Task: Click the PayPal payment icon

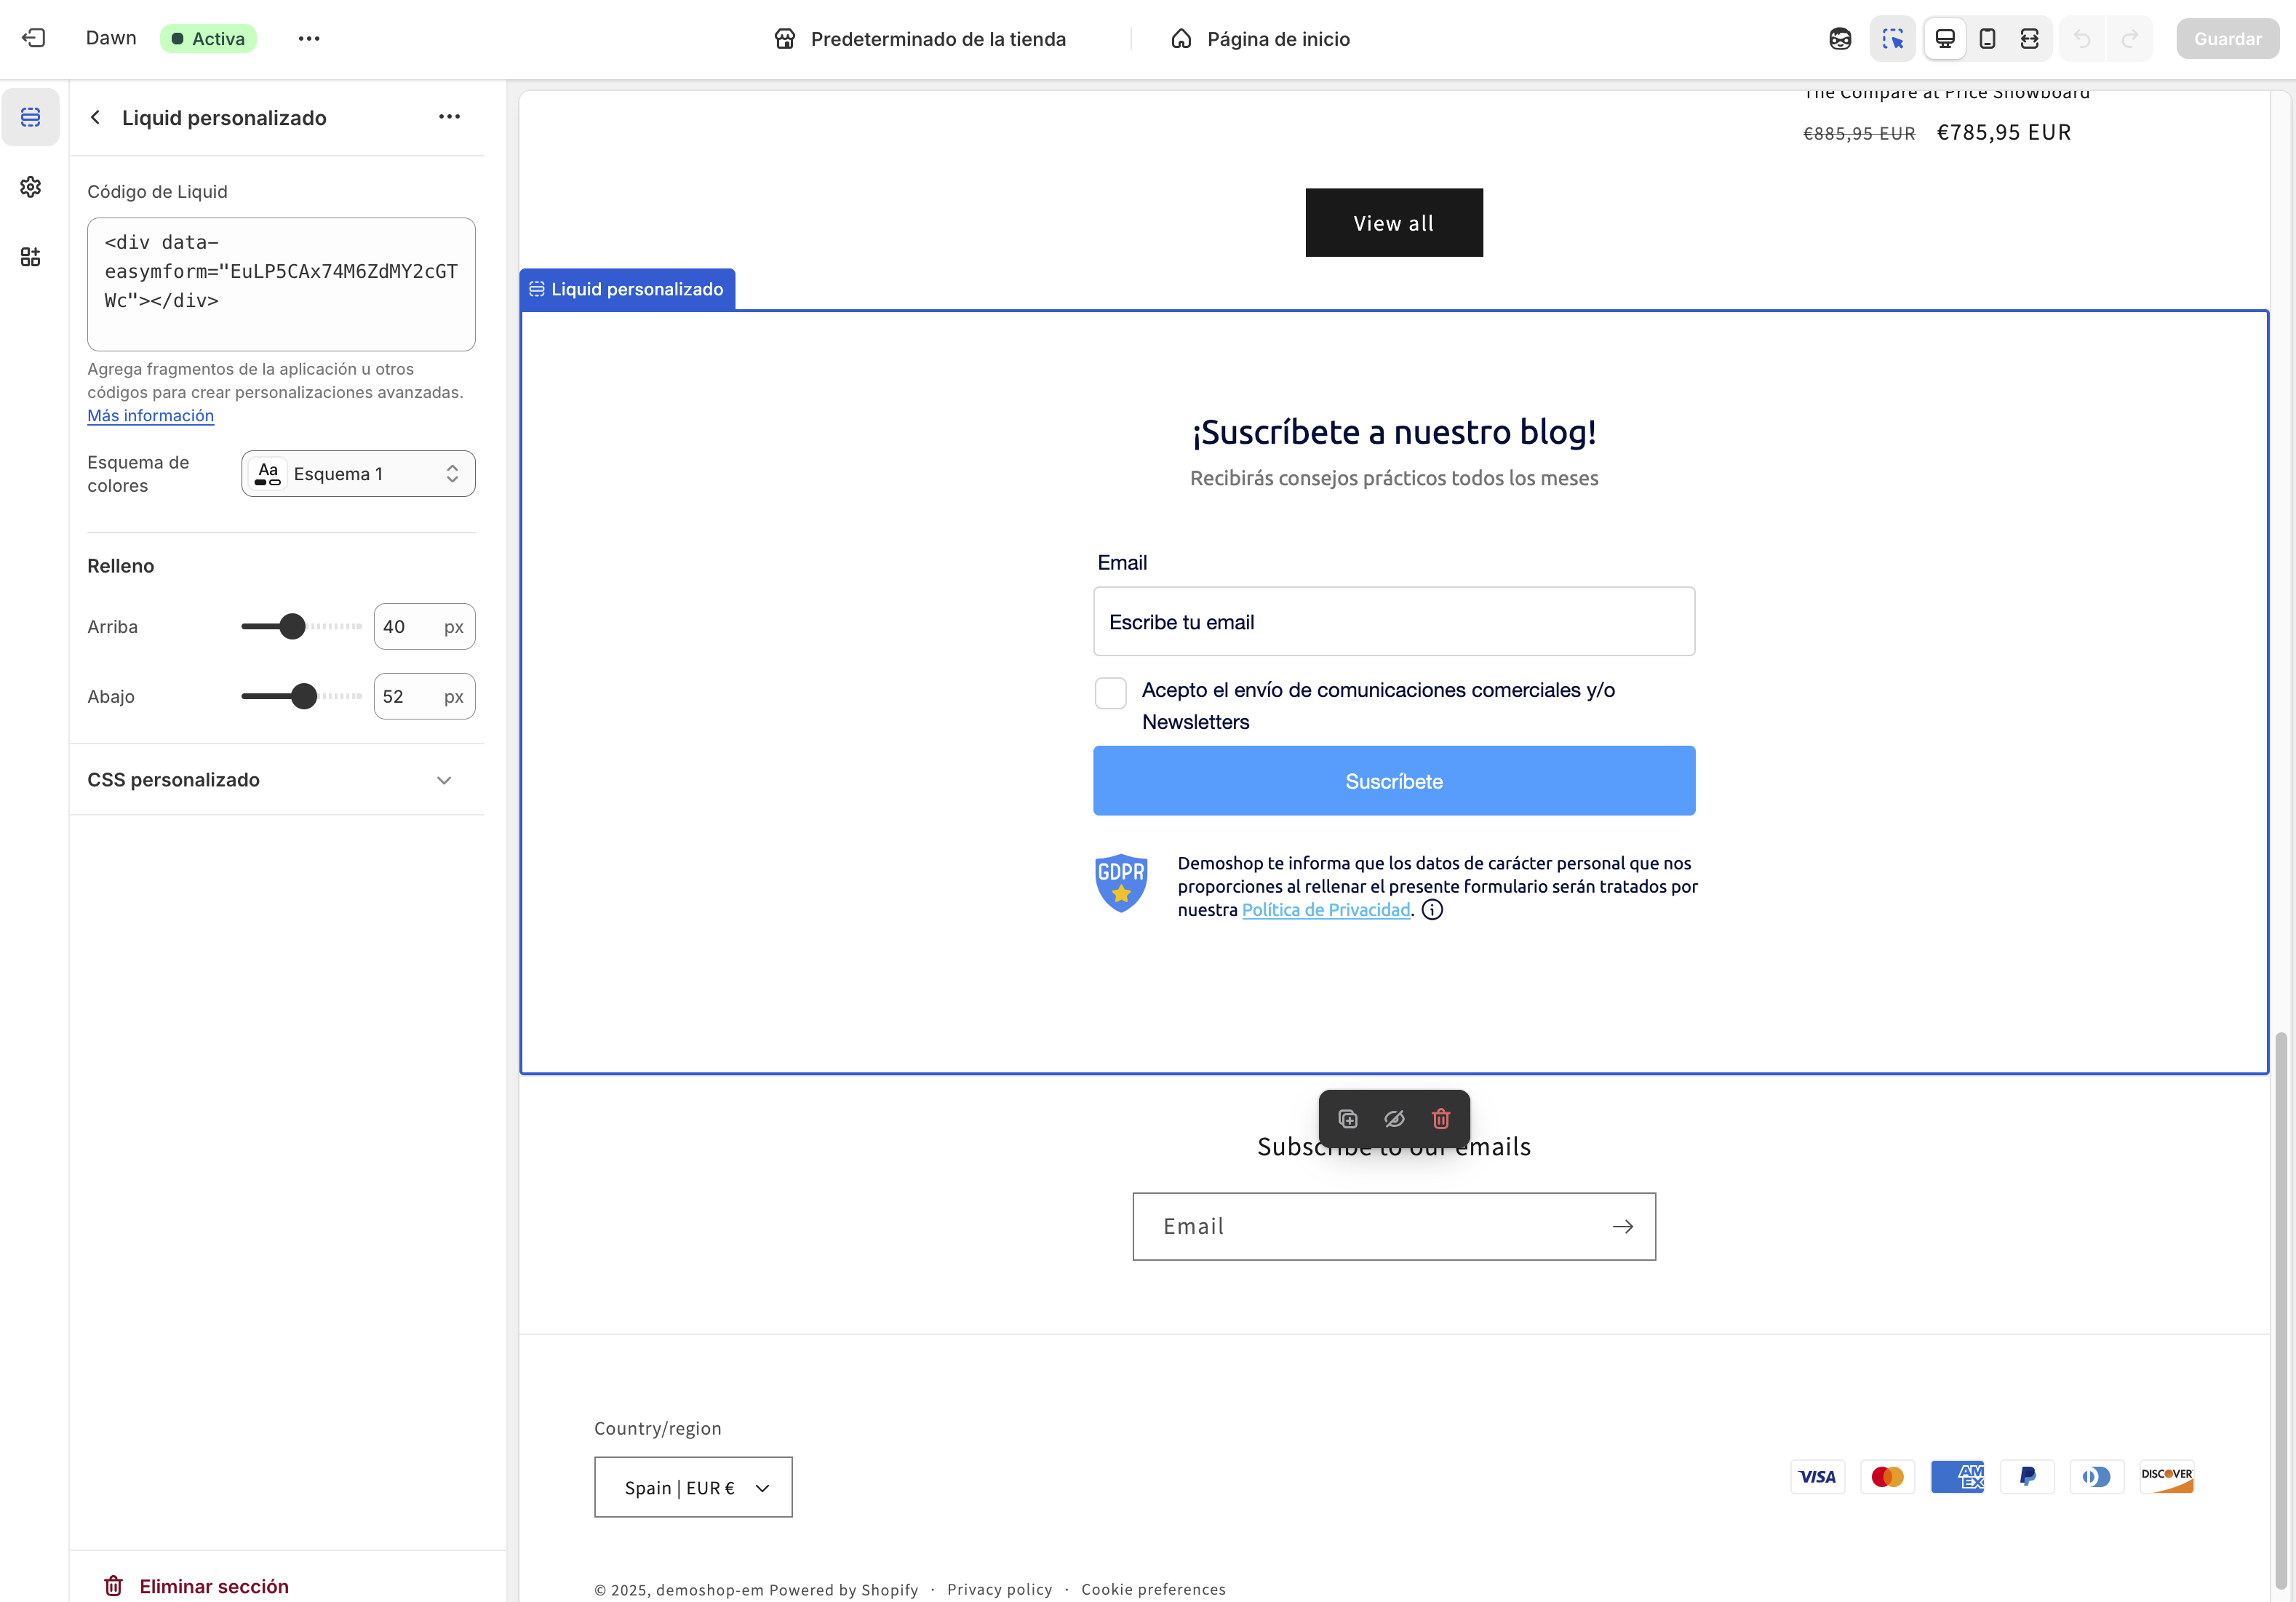Action: (2027, 1476)
